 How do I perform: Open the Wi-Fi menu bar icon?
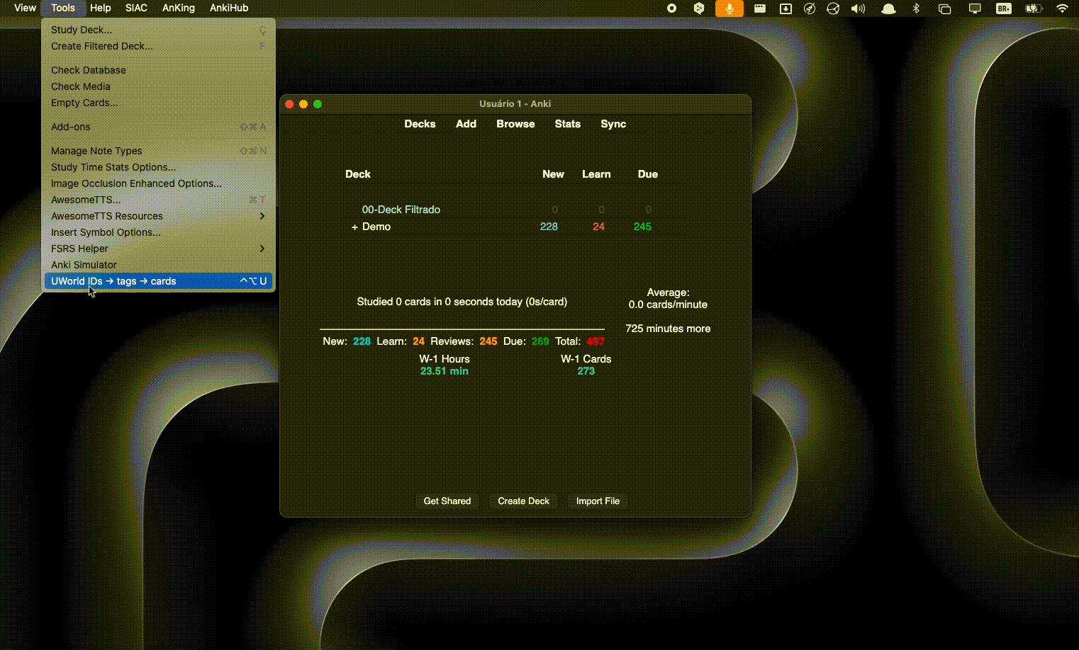(1061, 8)
